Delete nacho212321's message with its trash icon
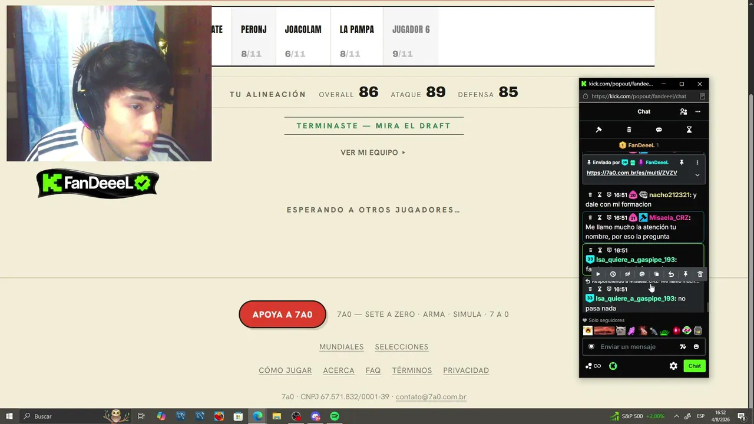 [x=590, y=195]
